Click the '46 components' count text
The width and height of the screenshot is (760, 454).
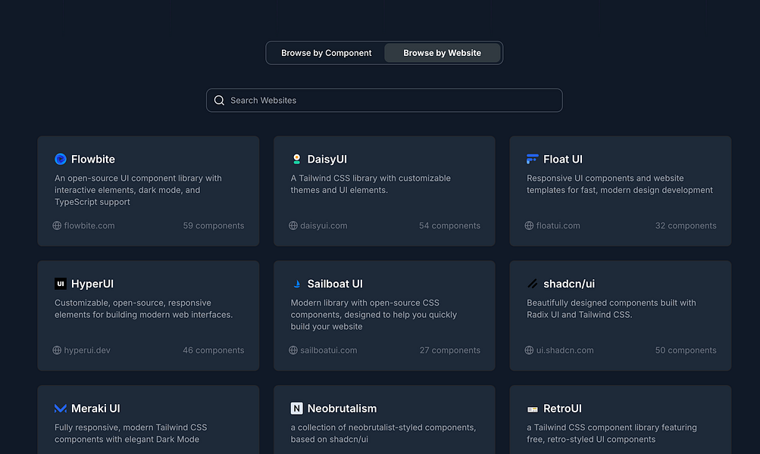pos(213,350)
